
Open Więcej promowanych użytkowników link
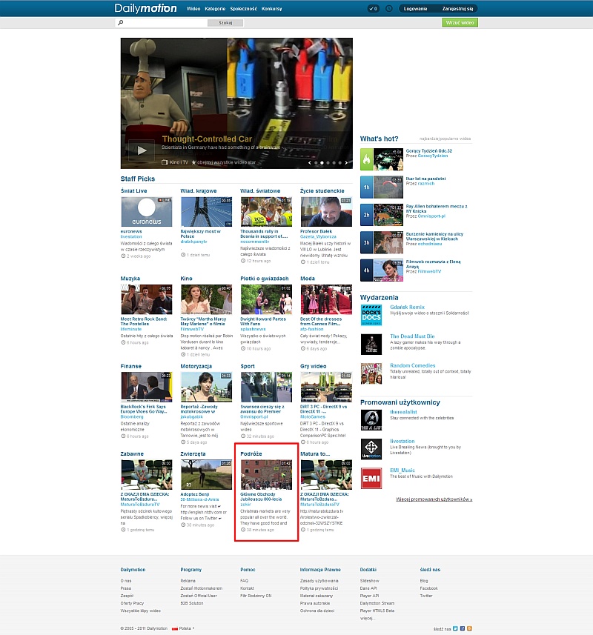click(434, 499)
